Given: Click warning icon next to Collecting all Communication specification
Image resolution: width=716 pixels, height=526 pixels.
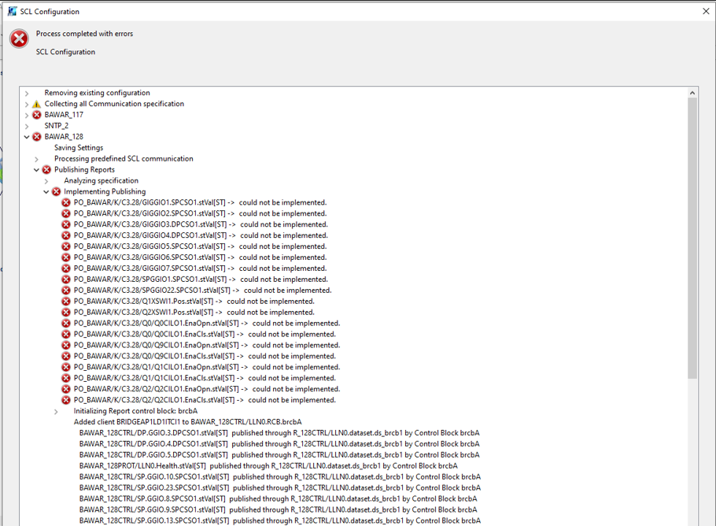Looking at the screenshot, I should coord(36,104).
